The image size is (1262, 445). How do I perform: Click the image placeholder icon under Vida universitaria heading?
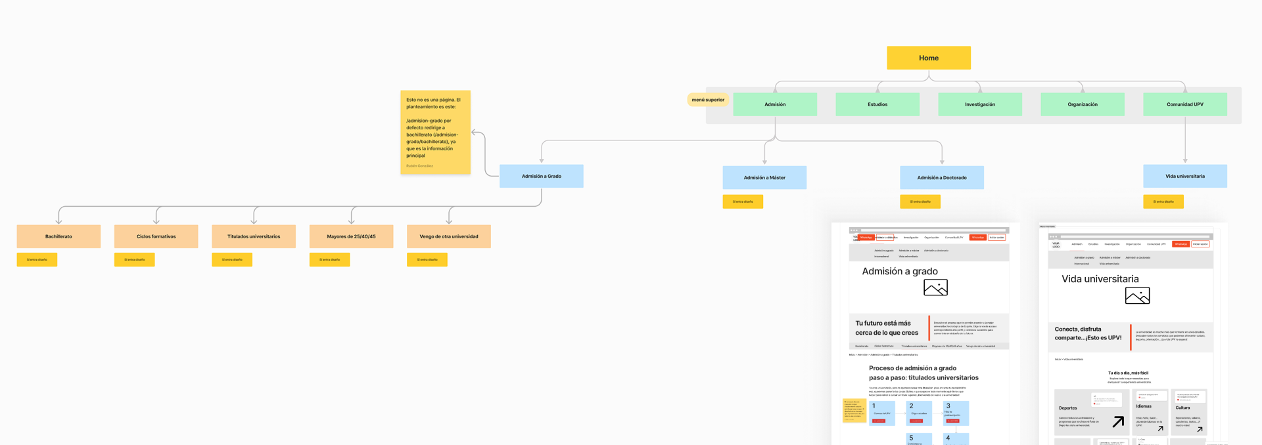[x=1137, y=296]
